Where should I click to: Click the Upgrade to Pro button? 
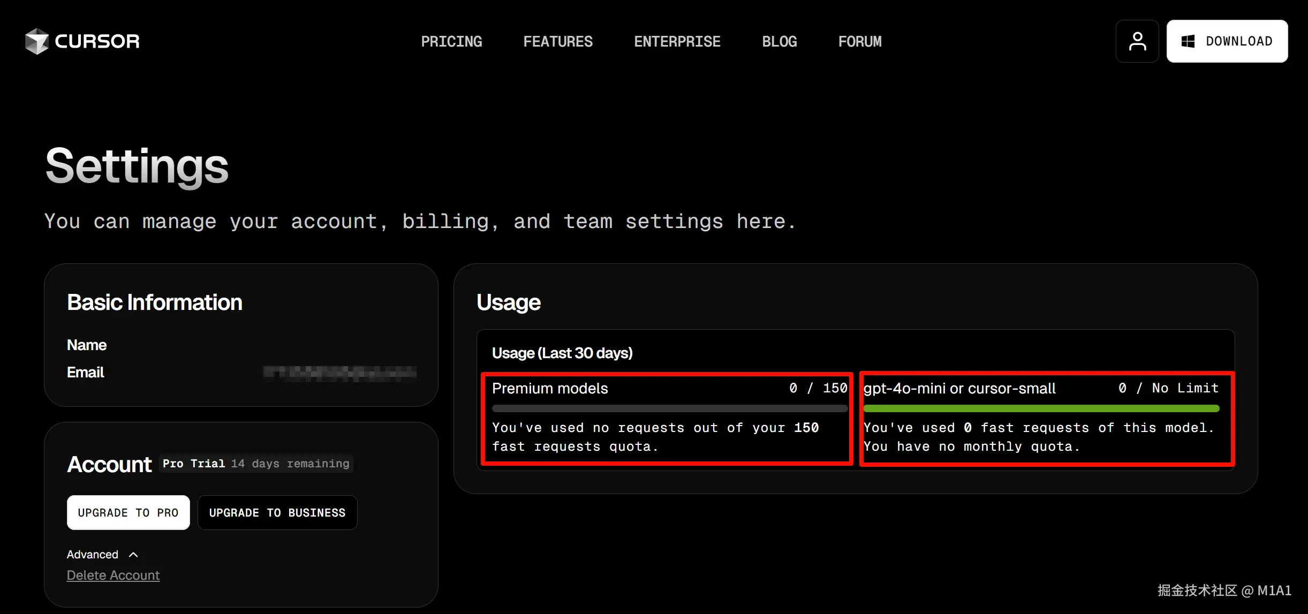click(x=128, y=512)
